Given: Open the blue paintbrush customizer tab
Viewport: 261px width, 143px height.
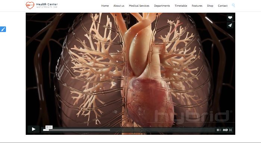Looking at the screenshot, I should coord(3,29).
